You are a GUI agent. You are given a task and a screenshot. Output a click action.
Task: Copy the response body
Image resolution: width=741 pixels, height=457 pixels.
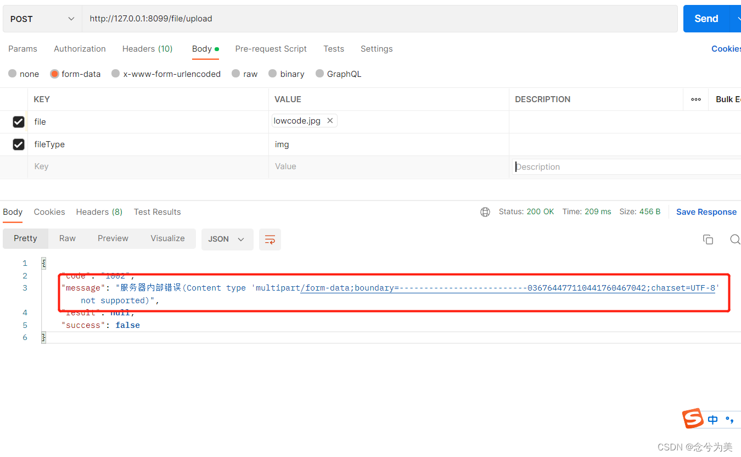[x=708, y=239]
